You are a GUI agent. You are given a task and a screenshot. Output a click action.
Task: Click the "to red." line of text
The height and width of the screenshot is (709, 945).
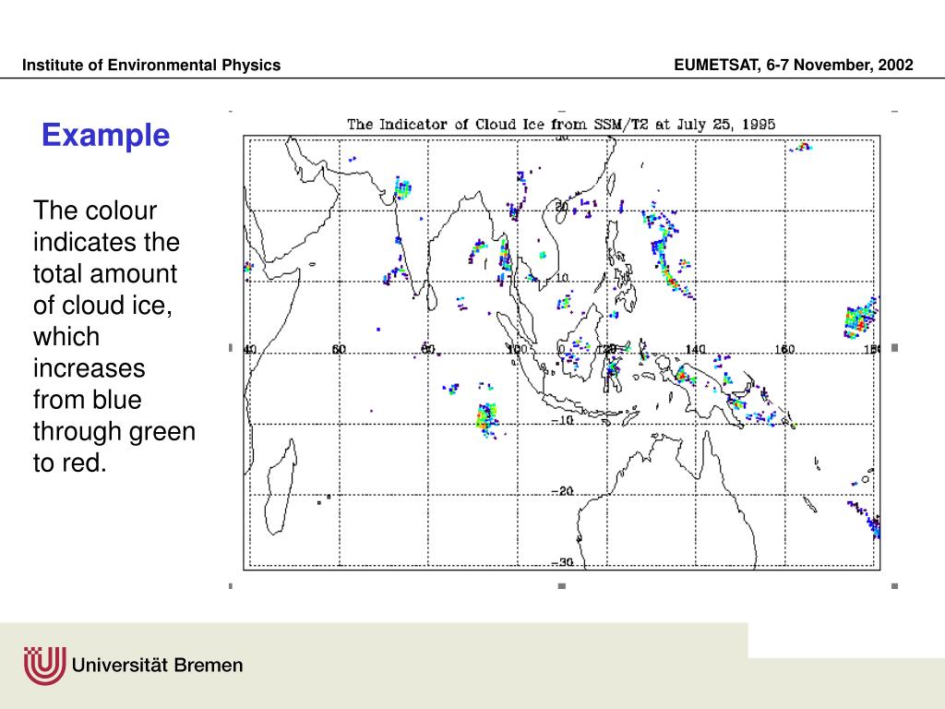tap(70, 463)
